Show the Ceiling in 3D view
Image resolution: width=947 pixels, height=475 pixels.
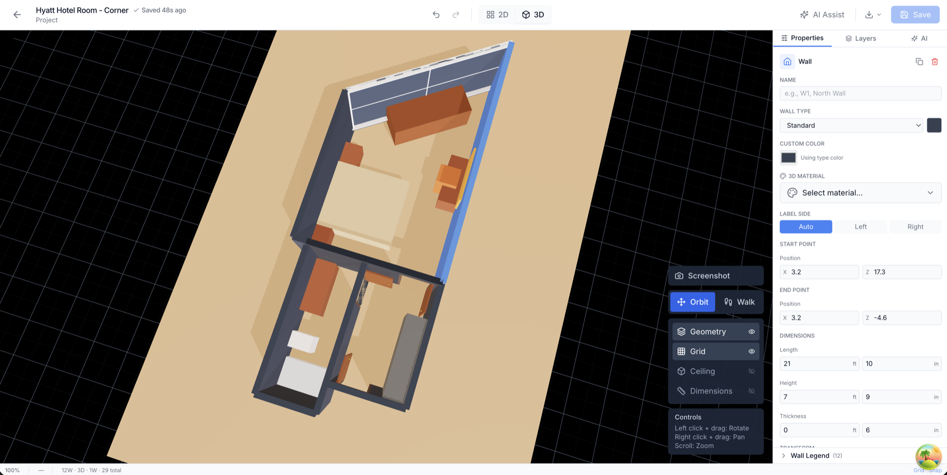point(751,371)
